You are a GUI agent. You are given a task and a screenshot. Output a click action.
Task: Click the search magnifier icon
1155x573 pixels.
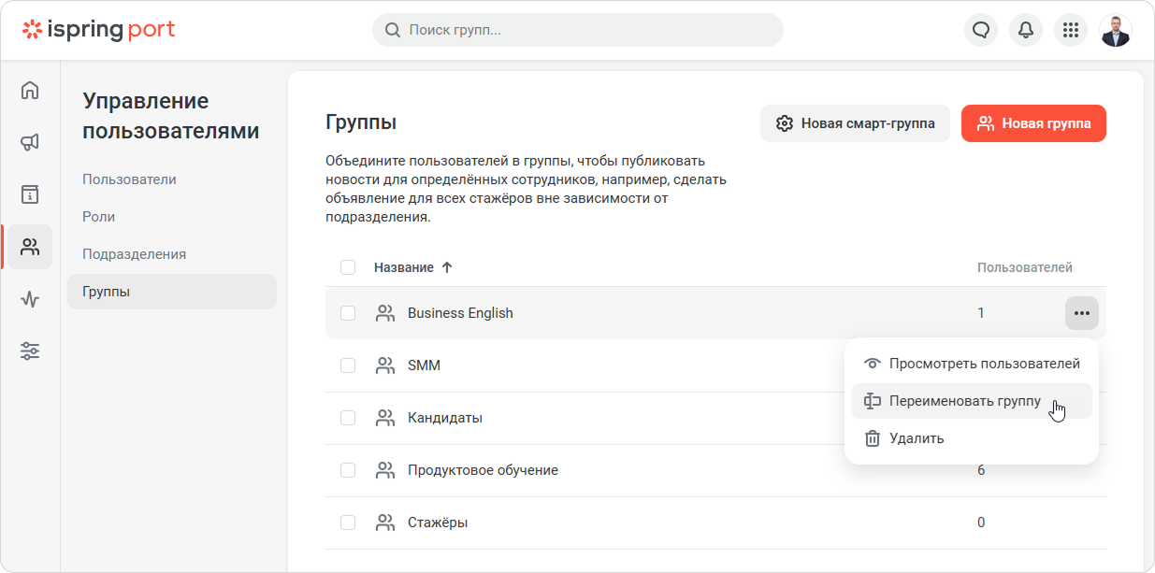point(393,30)
